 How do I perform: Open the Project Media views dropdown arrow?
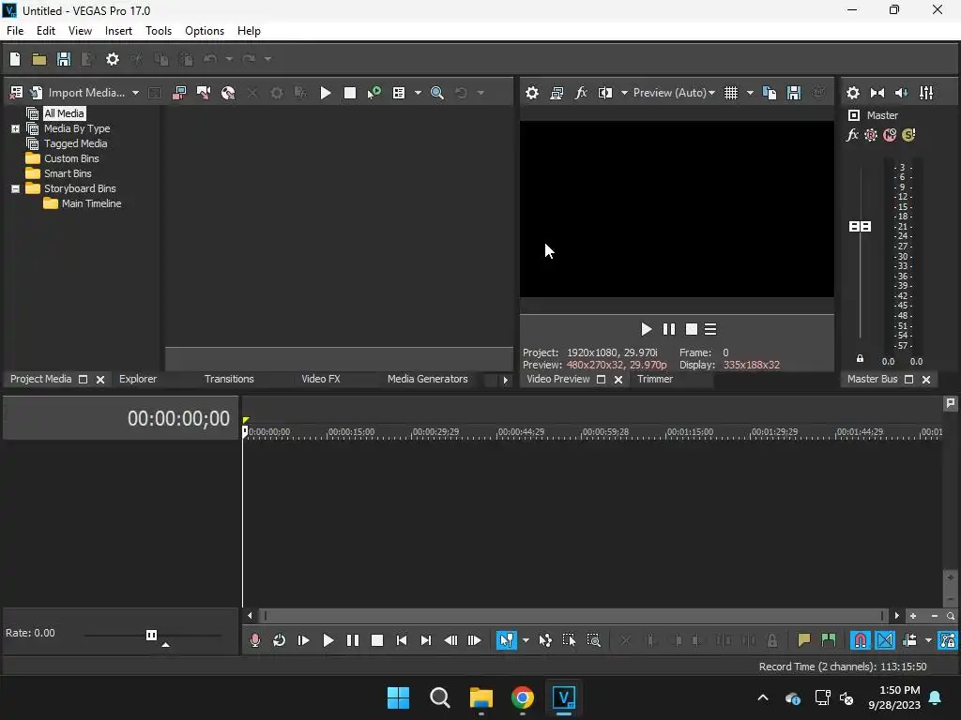(x=418, y=93)
